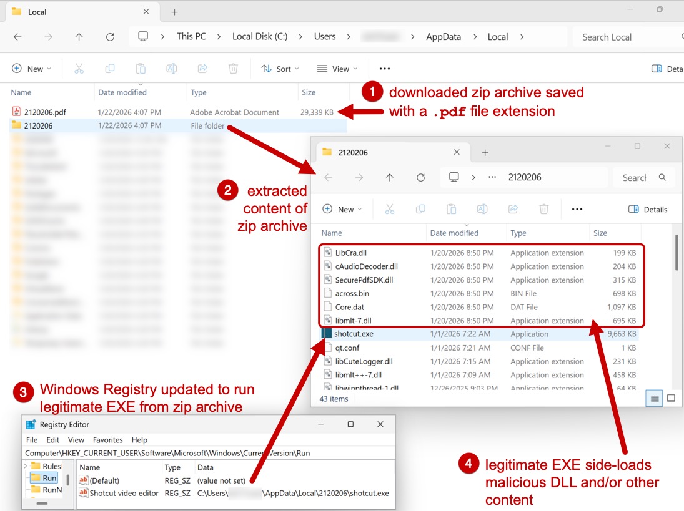Click AppData in the breadcrumb path

444,37
